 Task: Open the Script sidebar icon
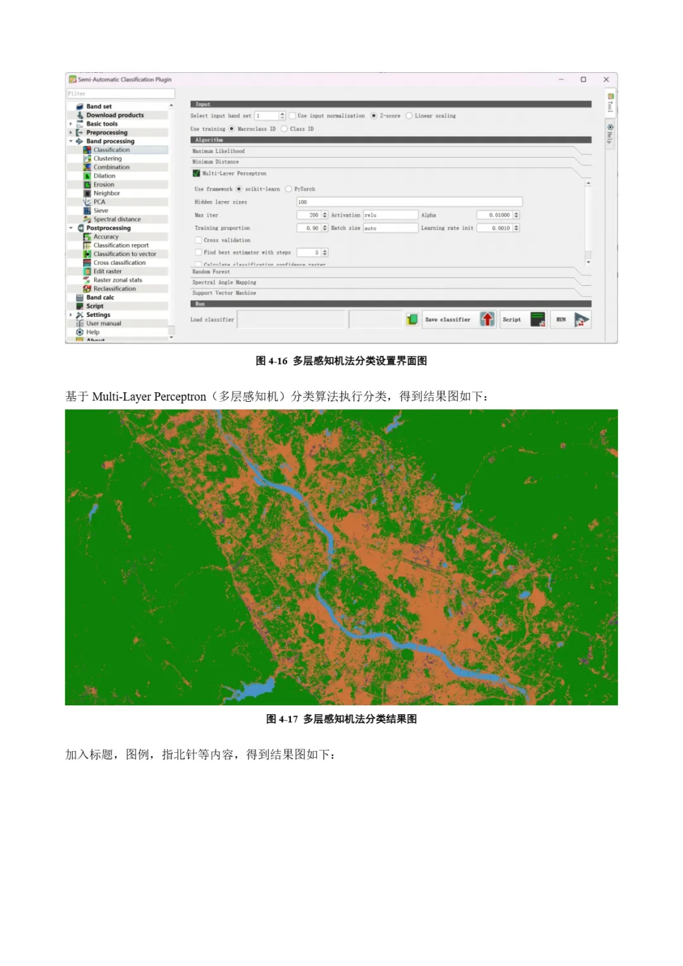pos(80,306)
